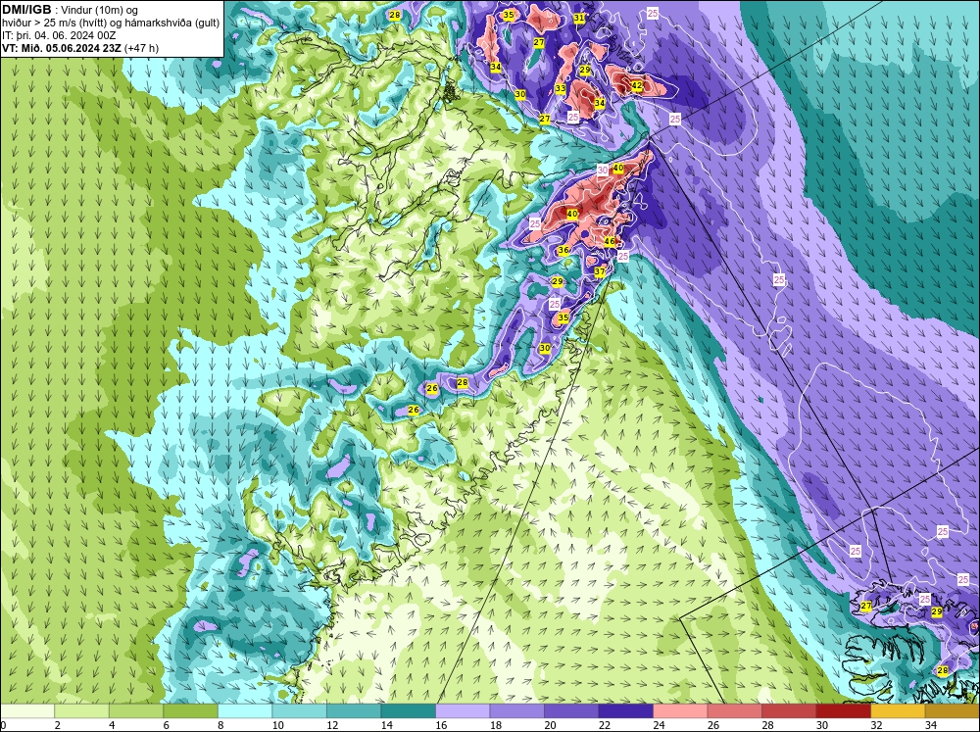The height and width of the screenshot is (732, 980).
Task: Pick the 22–24 m/s dark indigo swatch
Action: (625, 710)
